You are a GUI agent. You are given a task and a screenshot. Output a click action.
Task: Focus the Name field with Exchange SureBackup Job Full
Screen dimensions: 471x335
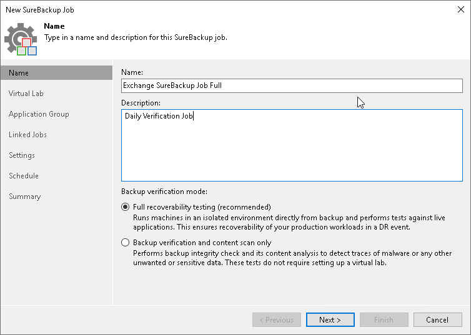(x=292, y=85)
